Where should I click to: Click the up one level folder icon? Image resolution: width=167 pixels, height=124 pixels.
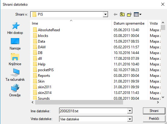click(x=122, y=14)
